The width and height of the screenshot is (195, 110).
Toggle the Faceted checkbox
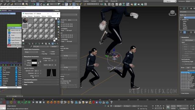(x=50, y=54)
